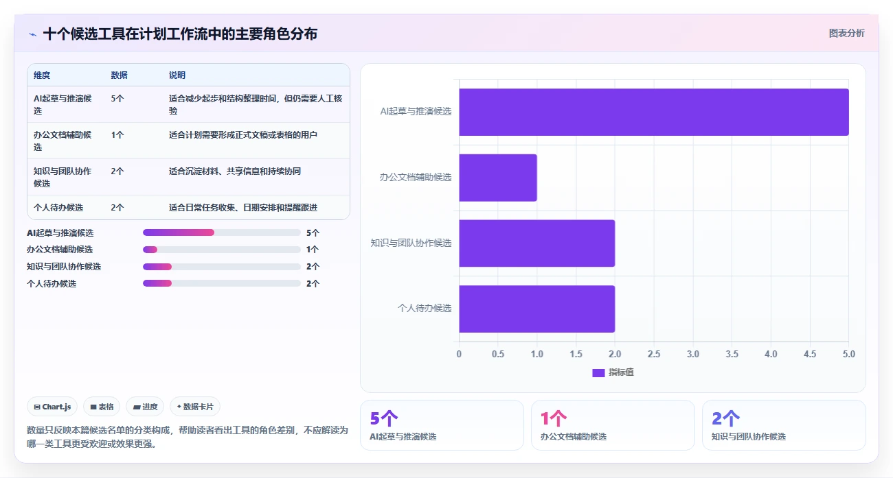This screenshot has width=893, height=478.
Task: Click the 办公文档辅助候选 chart bar
Action: point(498,178)
